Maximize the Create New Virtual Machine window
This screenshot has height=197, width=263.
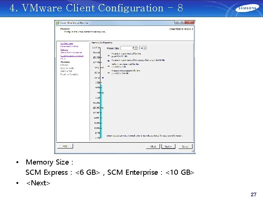click(x=182, y=22)
